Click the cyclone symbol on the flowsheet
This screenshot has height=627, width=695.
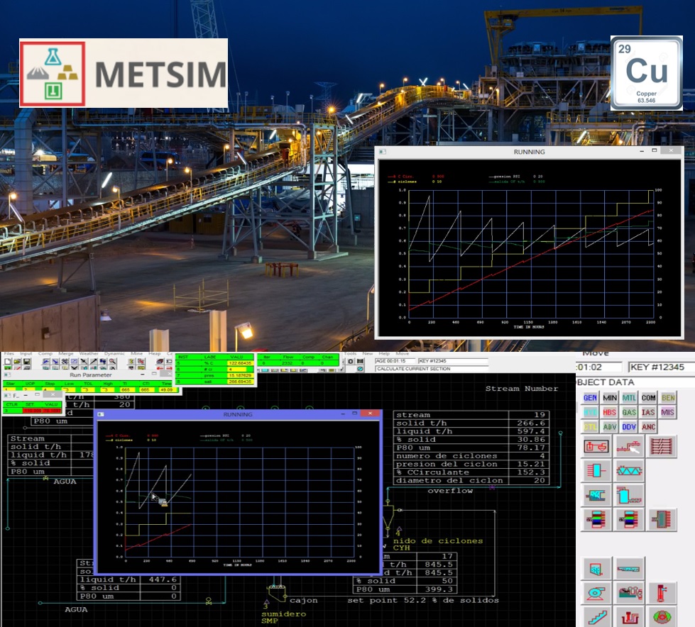388,517
